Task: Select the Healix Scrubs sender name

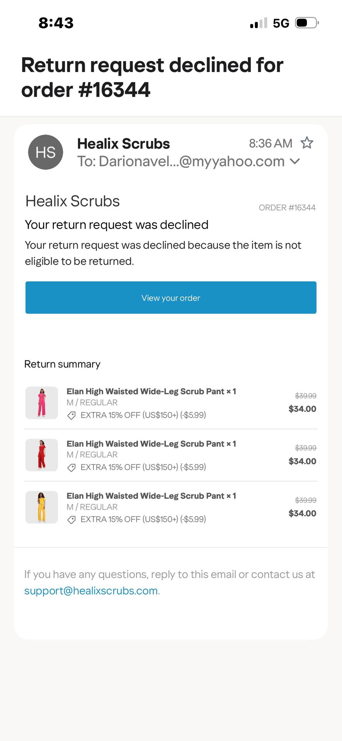Action: (123, 144)
